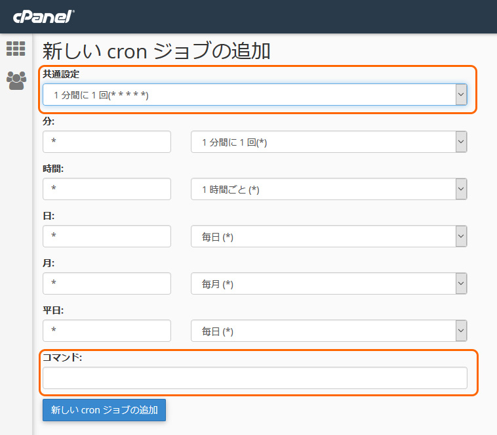Click the 日: label
This screenshot has width=497, height=435.
(49, 216)
